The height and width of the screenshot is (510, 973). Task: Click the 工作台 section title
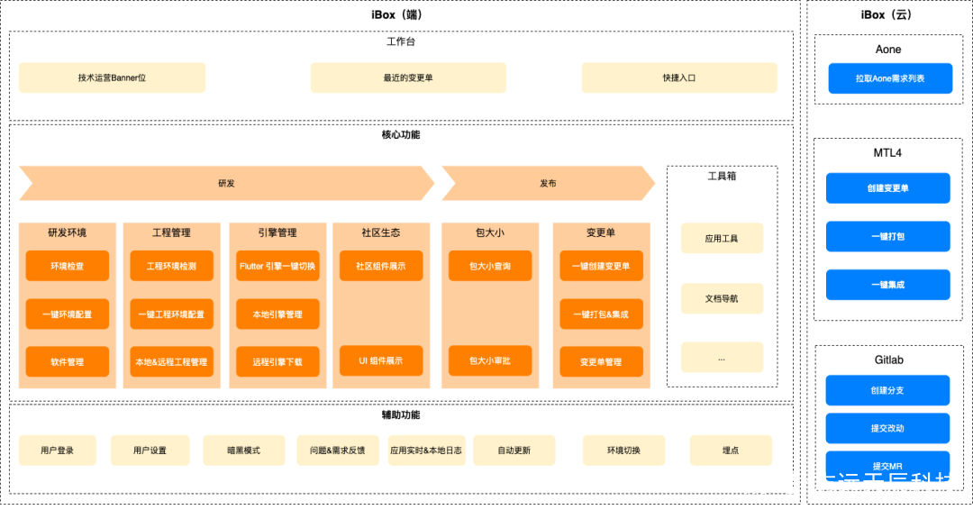(401, 41)
